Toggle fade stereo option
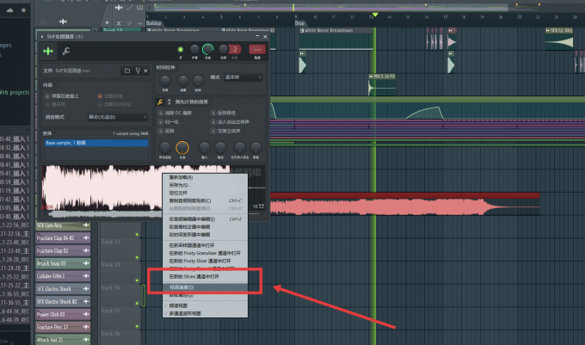The width and height of the screenshot is (585, 345). click(x=213, y=122)
